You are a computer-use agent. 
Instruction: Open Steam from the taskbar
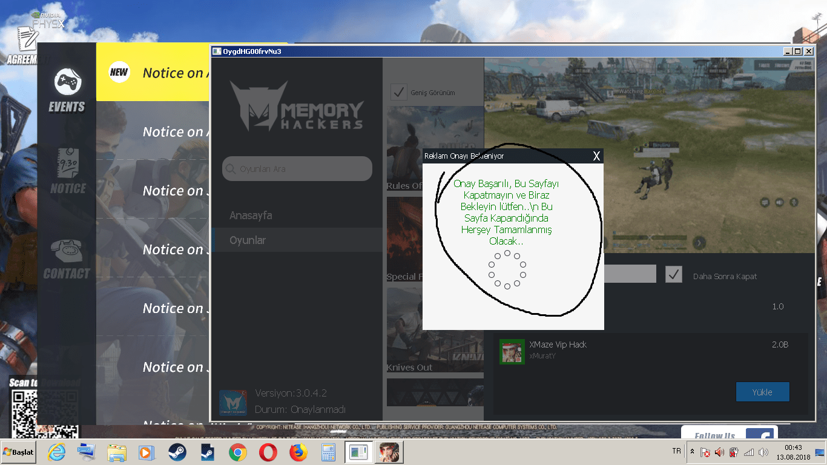pos(177,452)
